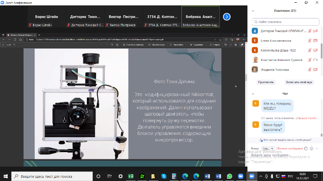The width and height of the screenshot is (323, 181).
Task: Open Task View on taskbar
Action: coord(109,176)
